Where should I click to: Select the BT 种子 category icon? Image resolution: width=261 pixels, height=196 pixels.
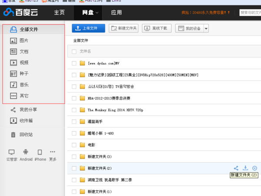pyautogui.click(x=13, y=74)
